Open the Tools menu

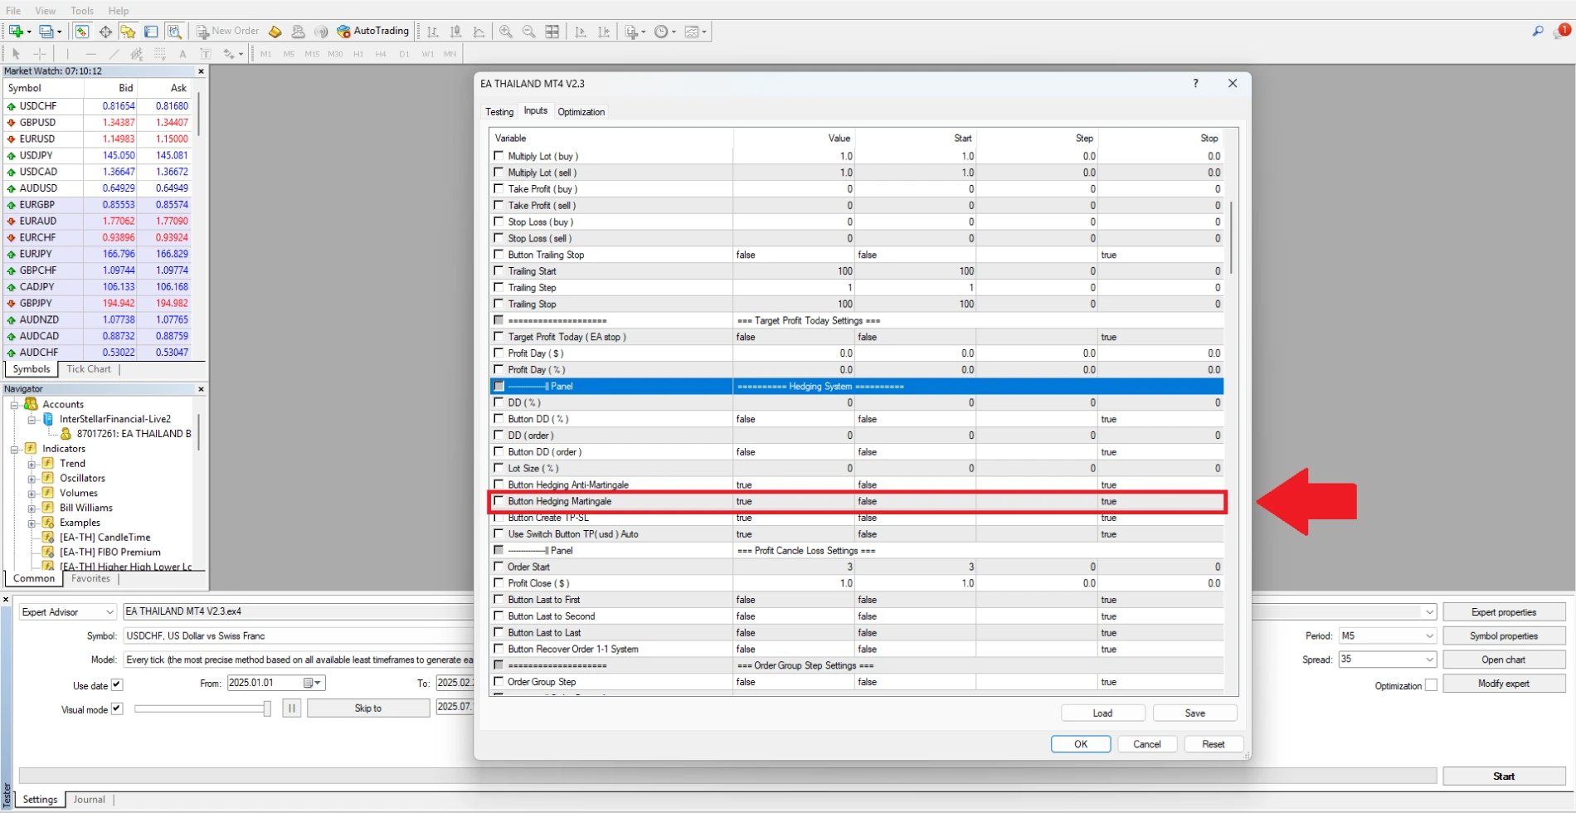pos(81,11)
